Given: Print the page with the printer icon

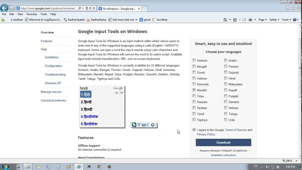Looking at the screenshot, I should click(250, 20).
